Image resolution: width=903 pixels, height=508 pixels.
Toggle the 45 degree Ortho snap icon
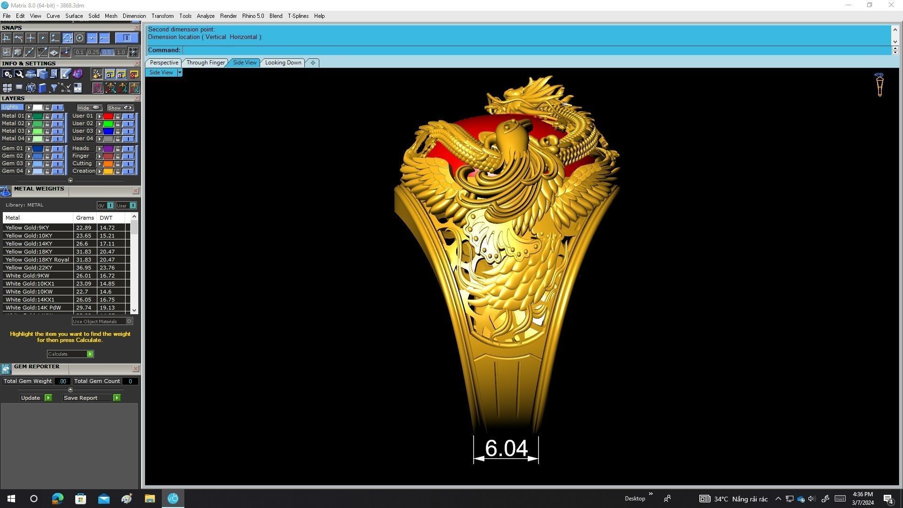[x=42, y=52]
